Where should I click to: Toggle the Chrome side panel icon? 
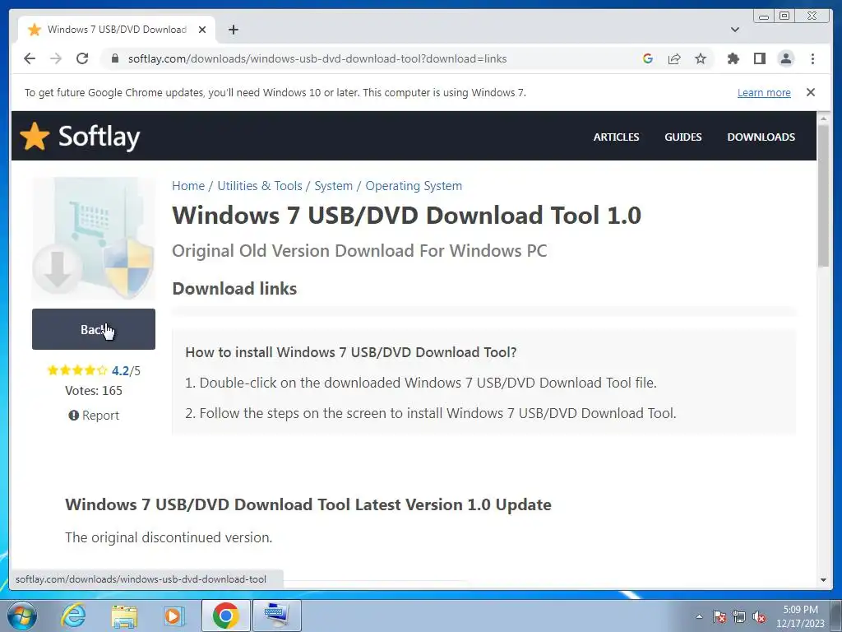click(759, 58)
